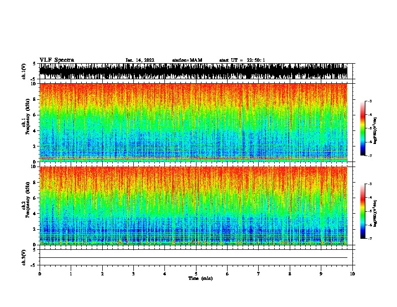Viewport: 397px width, 307px height.
Task: Click the "VLF Spectra" plot title
Action: click(57, 60)
